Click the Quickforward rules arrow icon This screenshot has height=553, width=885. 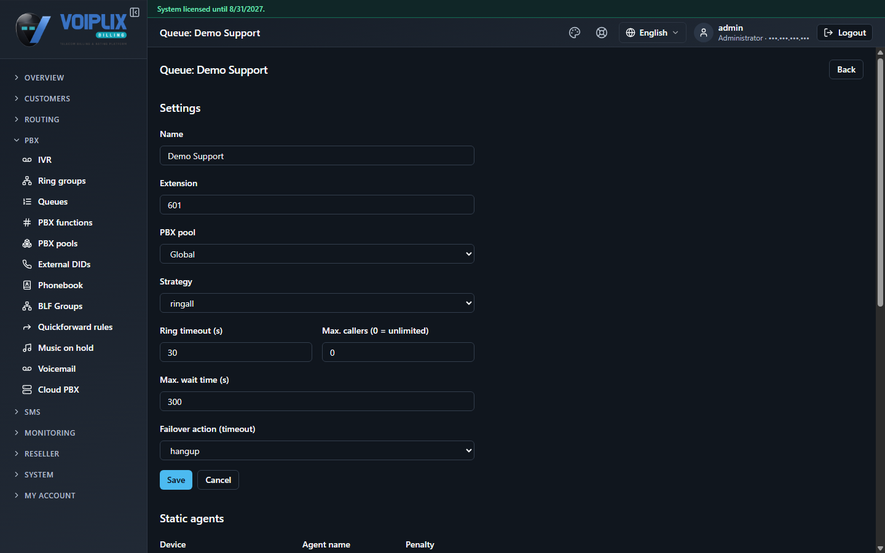(27, 327)
